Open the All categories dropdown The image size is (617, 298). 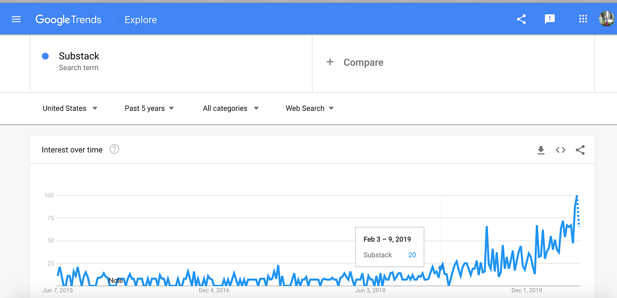coord(231,108)
